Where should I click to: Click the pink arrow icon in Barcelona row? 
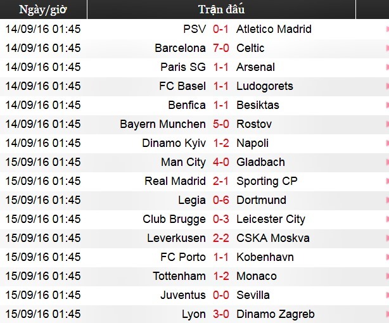(x=386, y=48)
